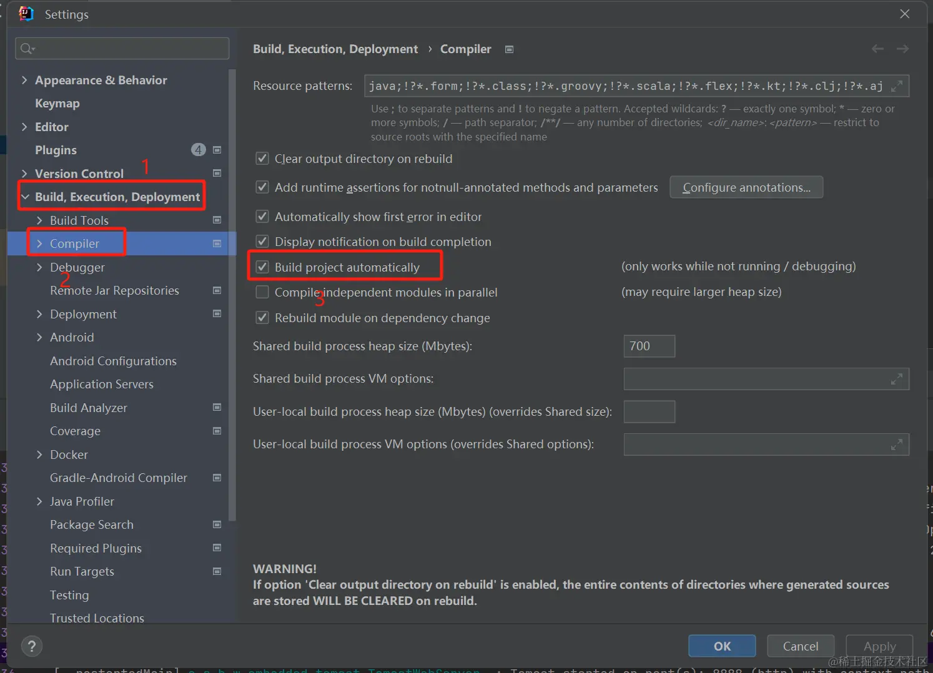Expand the Resource patterns field editor
Image resolution: width=933 pixels, height=673 pixels.
[896, 86]
